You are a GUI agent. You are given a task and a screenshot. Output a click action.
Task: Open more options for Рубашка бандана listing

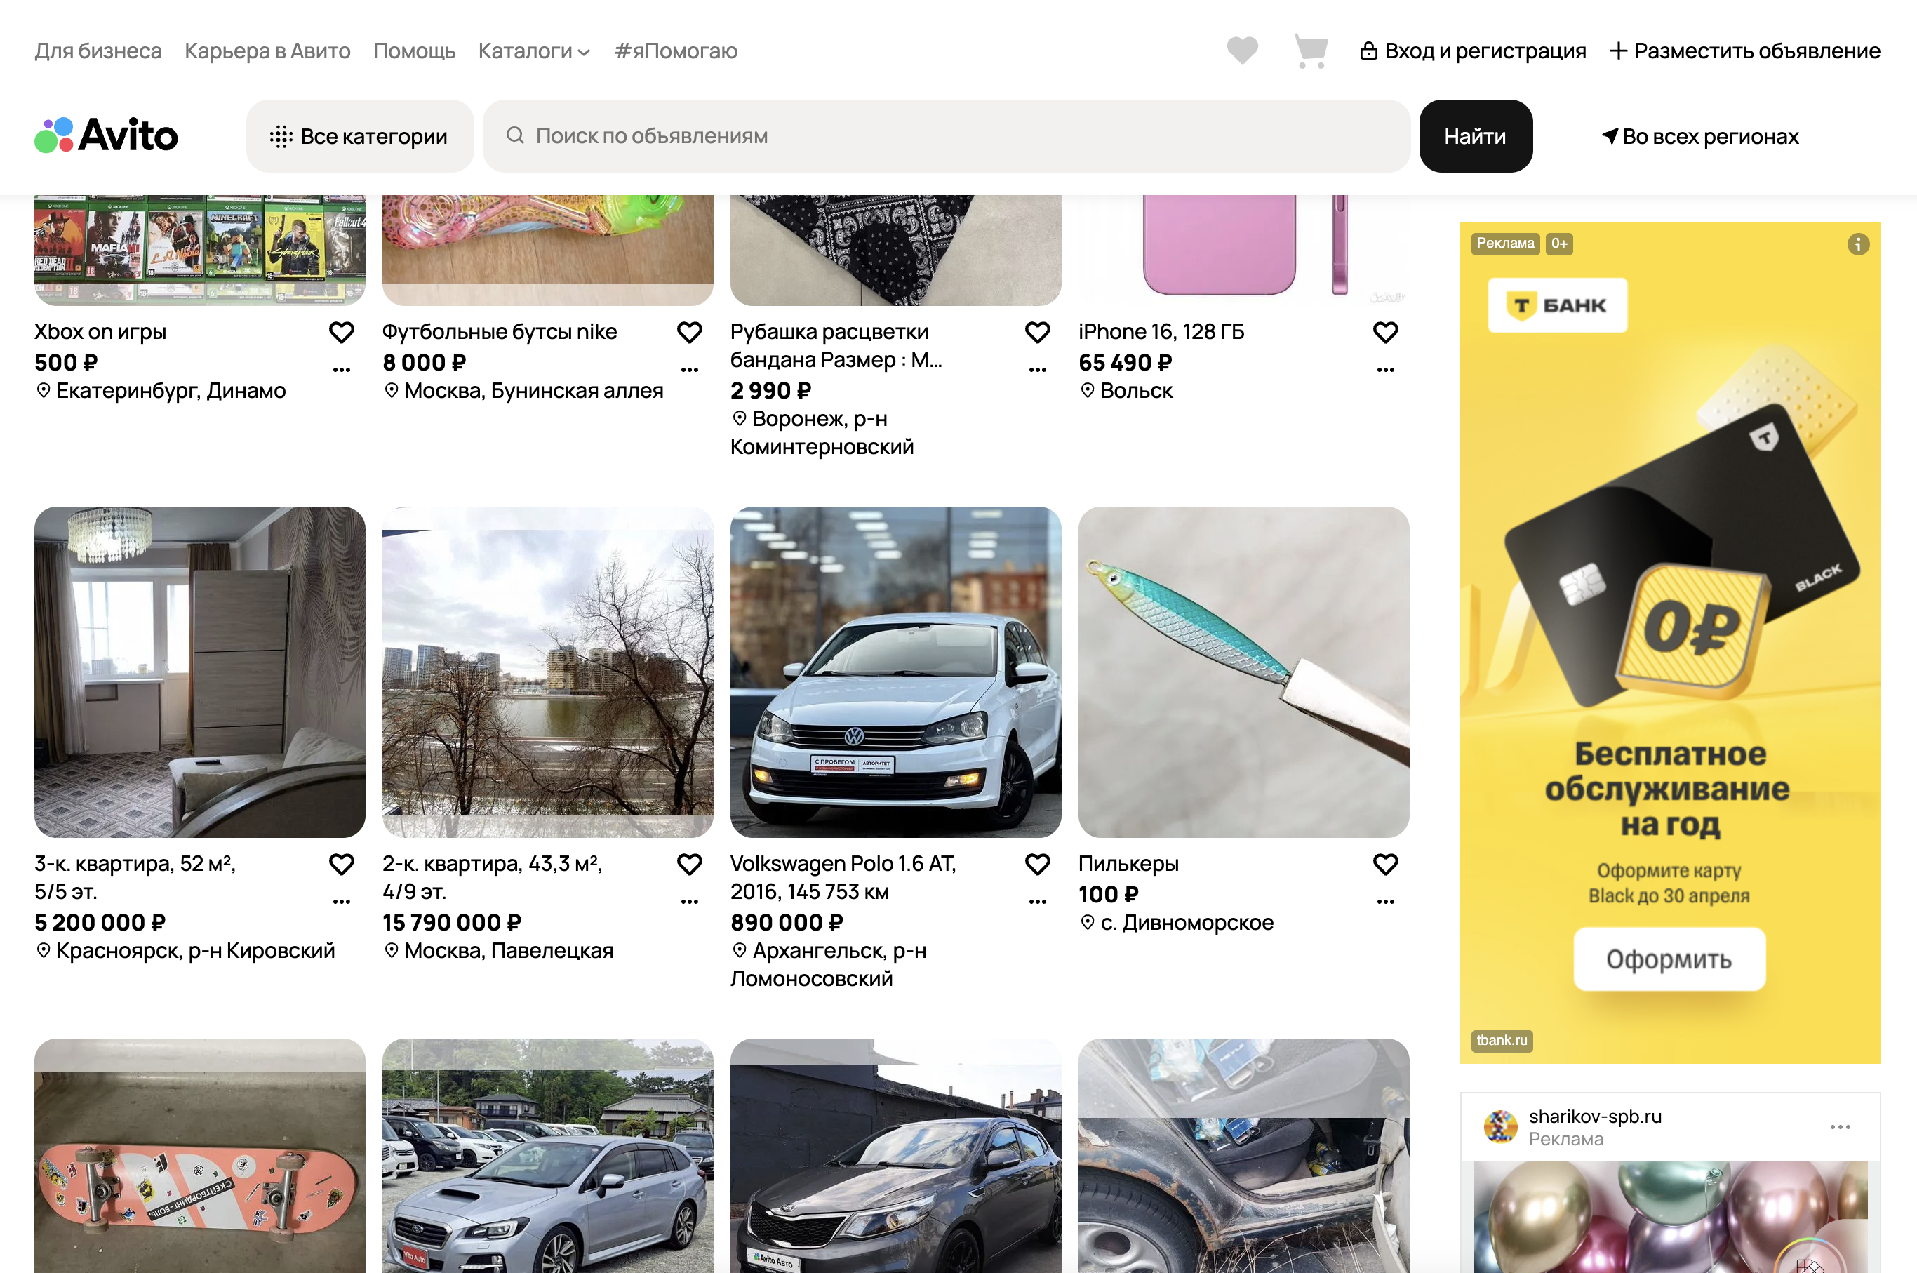pos(1037,369)
